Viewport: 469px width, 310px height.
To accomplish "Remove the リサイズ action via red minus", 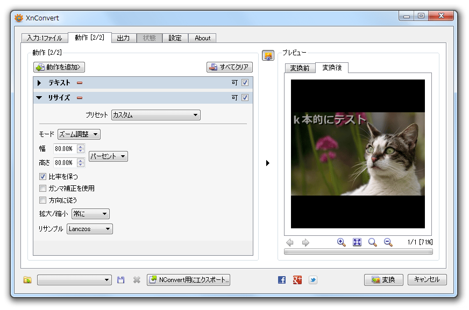I will click(80, 98).
